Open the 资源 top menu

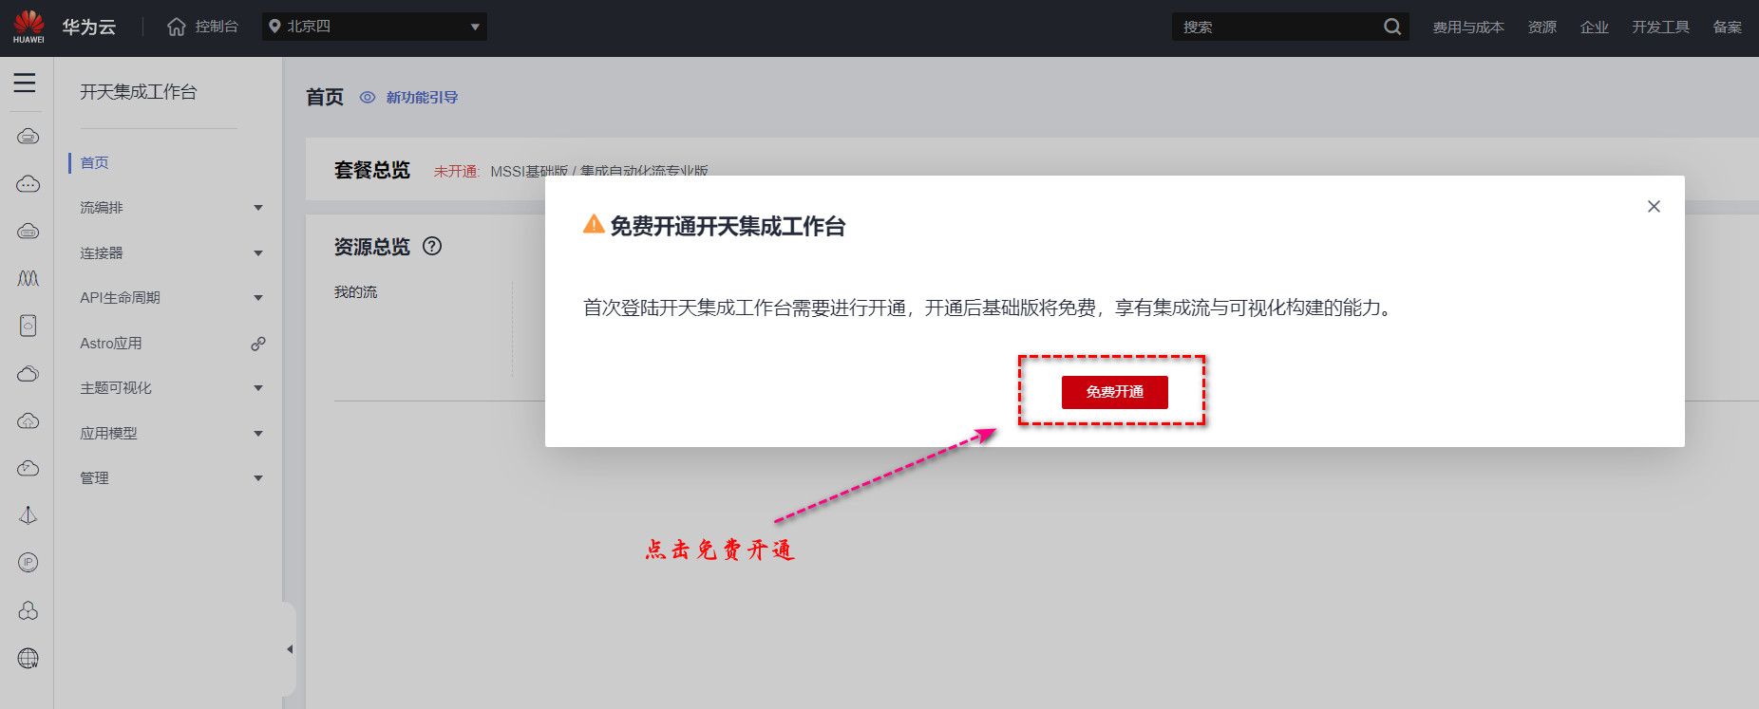click(1542, 27)
